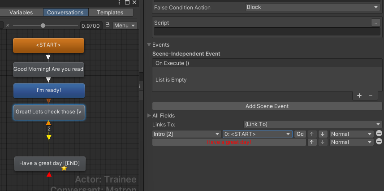Screen dimensions: 384x191
Task: Click the minus icon under On Execute list
Action: pos(371,95)
